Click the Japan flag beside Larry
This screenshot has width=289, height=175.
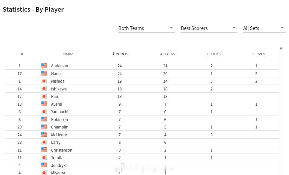(x=44, y=142)
